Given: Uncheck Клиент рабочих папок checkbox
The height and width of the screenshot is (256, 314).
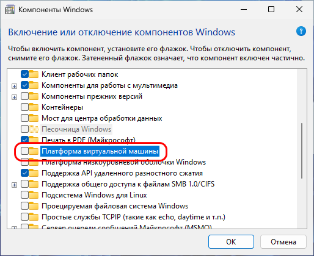Looking at the screenshot, I should [x=24, y=74].
